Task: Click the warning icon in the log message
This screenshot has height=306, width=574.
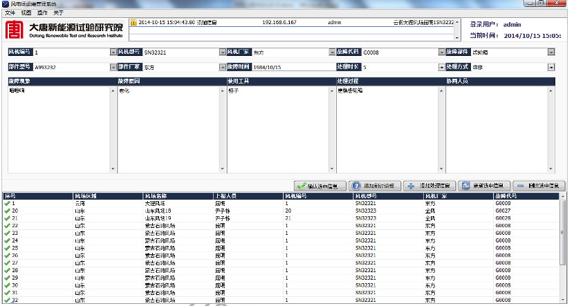Action: pyautogui.click(x=133, y=22)
